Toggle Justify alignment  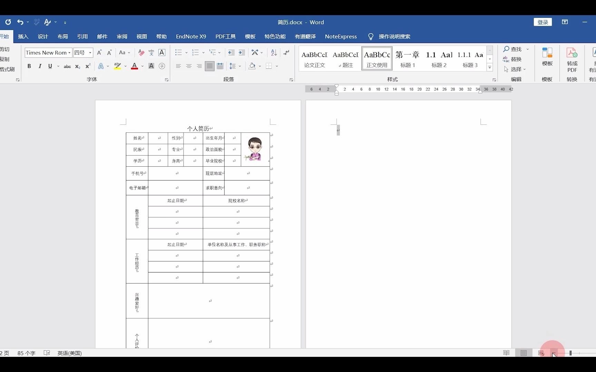pos(209,66)
